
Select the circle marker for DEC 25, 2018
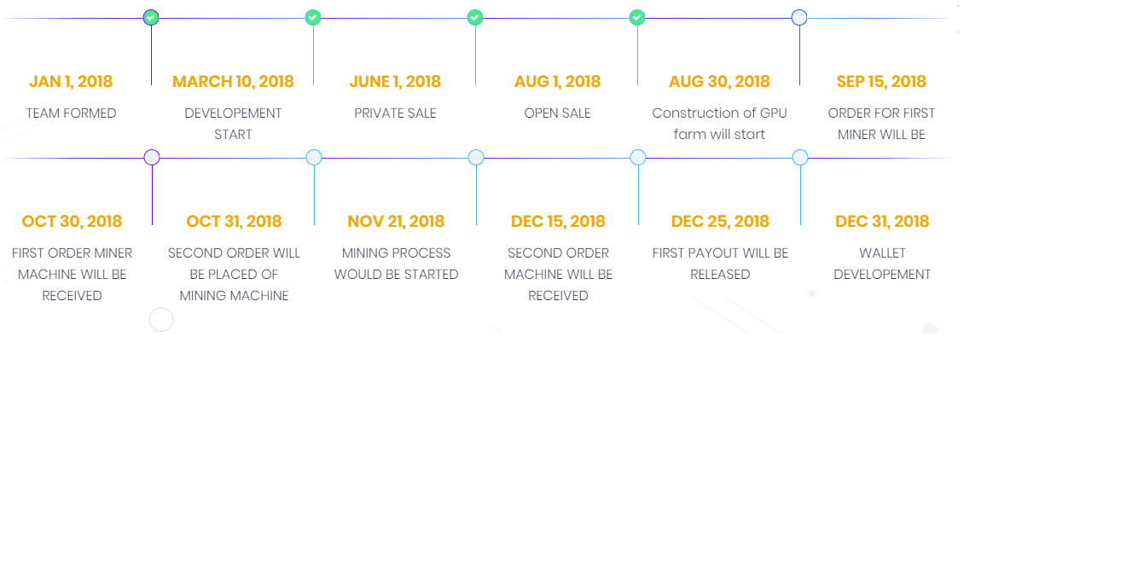pos(800,157)
